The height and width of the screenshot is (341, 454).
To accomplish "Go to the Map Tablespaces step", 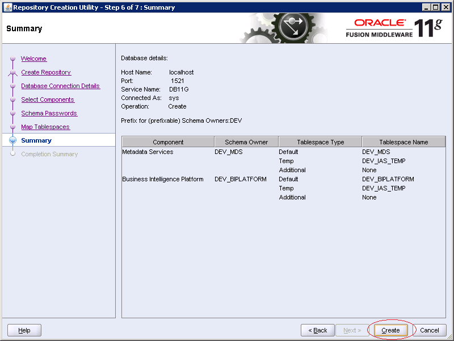I will tap(45, 127).
